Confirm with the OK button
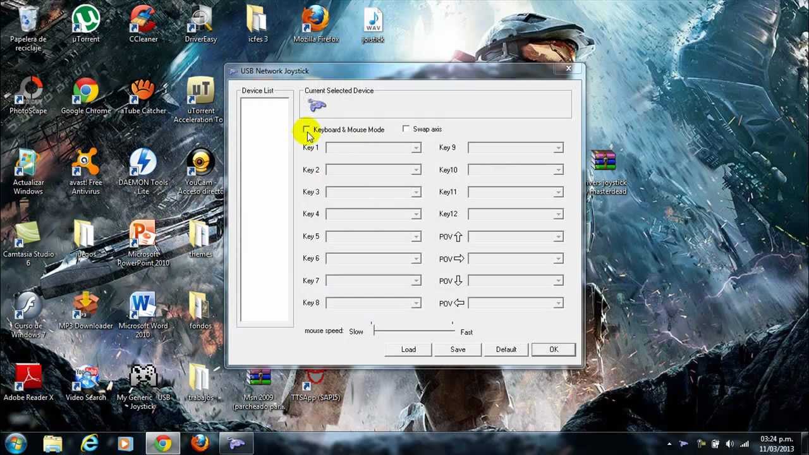The image size is (809, 455). 554,349
